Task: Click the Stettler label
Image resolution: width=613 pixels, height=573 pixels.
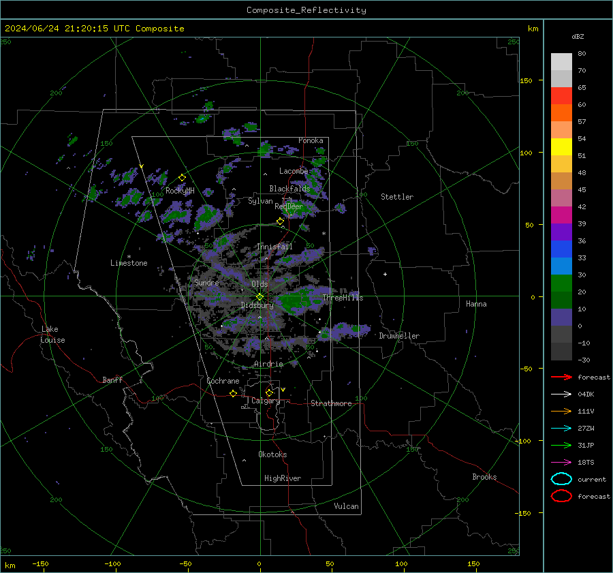Action: 397,197
